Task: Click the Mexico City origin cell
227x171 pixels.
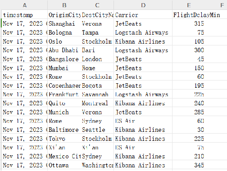Action: pyautogui.click(x=64, y=156)
